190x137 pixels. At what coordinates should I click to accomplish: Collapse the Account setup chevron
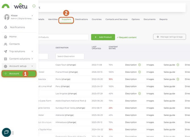(32, 66)
